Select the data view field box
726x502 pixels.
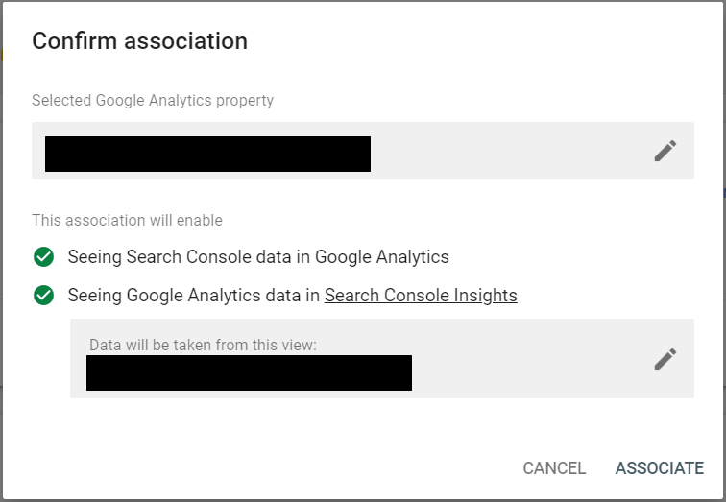pos(381,358)
